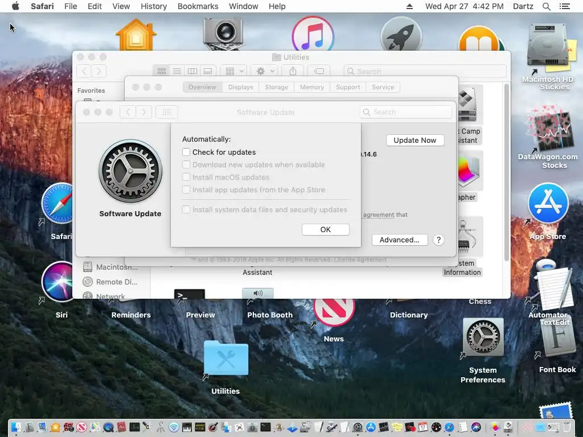Switch to the Memory tab

tap(312, 87)
